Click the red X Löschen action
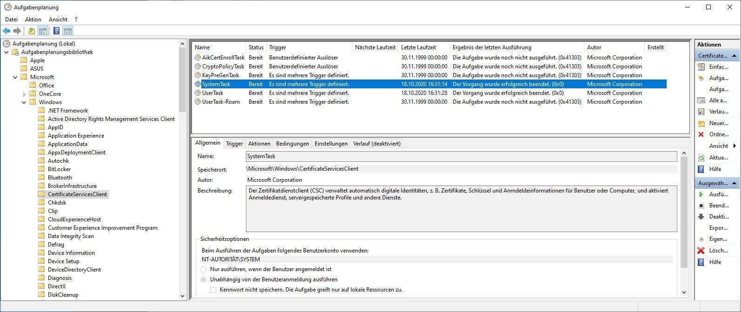Image resolution: width=741 pixels, height=312 pixels. coord(701,251)
